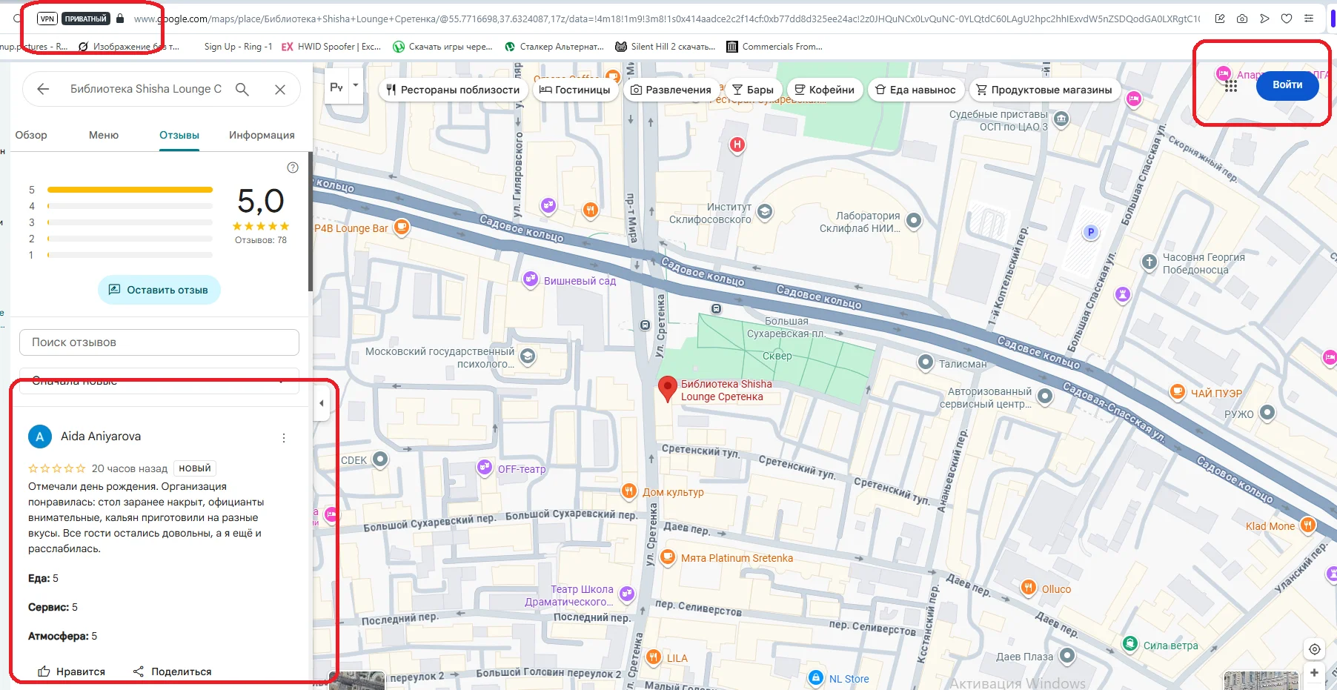Click the Olluco restaurant marker
Screen dimensions: 1337x690
[1029, 588]
